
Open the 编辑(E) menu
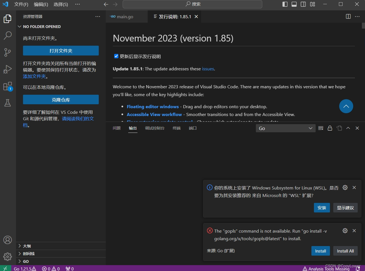(x=41, y=4)
